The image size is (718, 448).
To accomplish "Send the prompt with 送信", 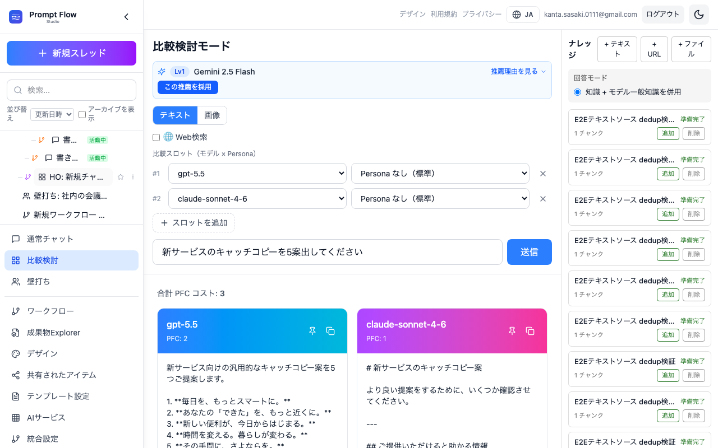I will pos(530,252).
